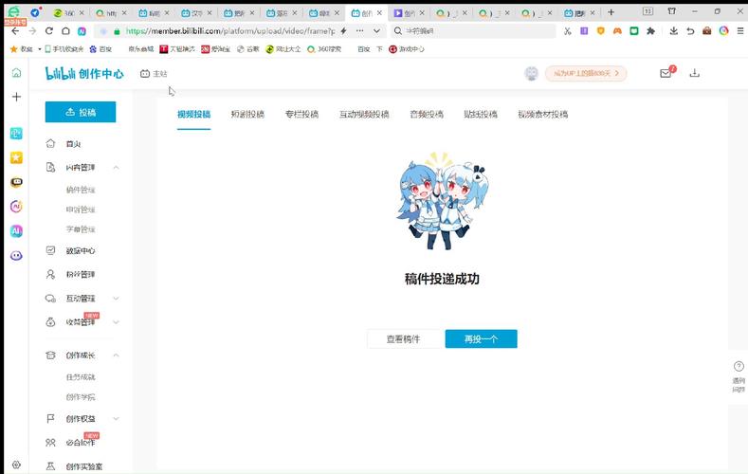
Task: Expand the 收益管理 section chevron
Action: pyautogui.click(x=116, y=322)
